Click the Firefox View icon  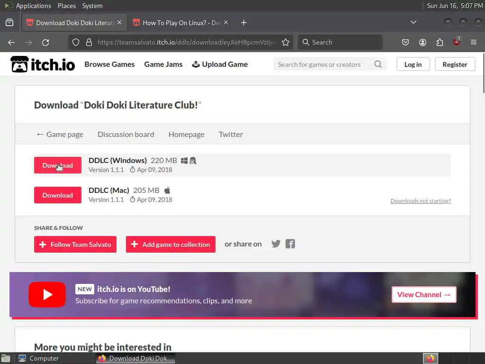(x=9, y=23)
